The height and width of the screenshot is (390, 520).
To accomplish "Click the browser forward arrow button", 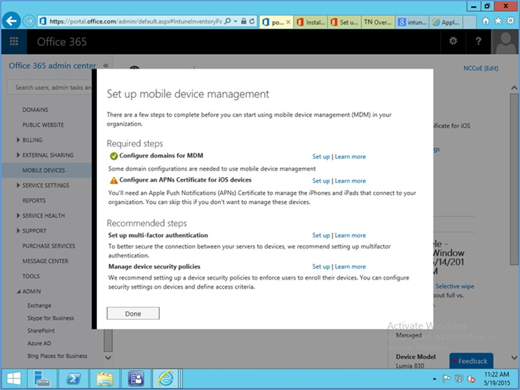I will tap(29, 22).
